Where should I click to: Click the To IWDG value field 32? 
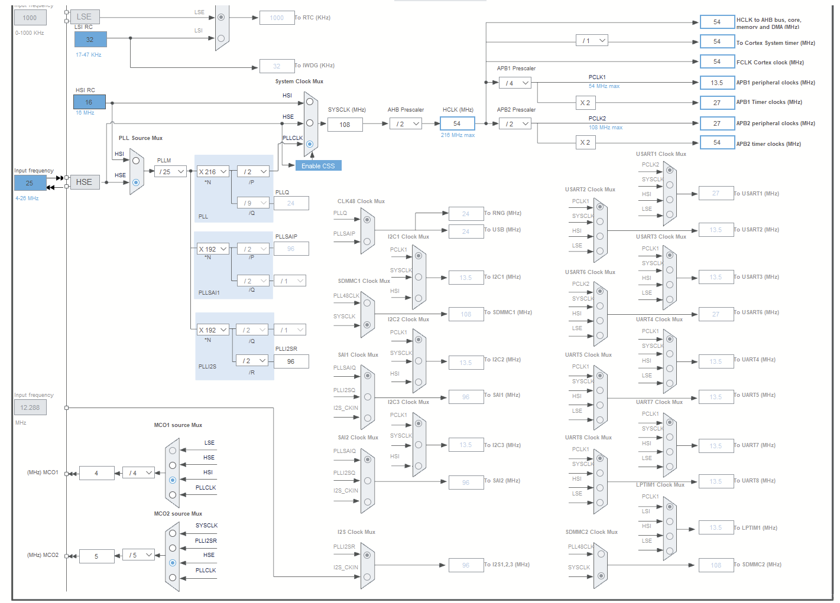[x=277, y=66]
